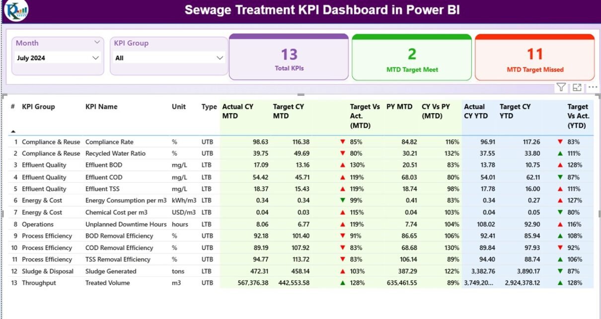Click the chevron beside the Month slicer title

[x=97, y=43]
